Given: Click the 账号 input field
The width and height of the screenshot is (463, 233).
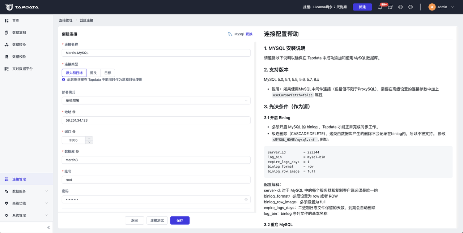Looking at the screenshot, I should (x=156, y=180).
